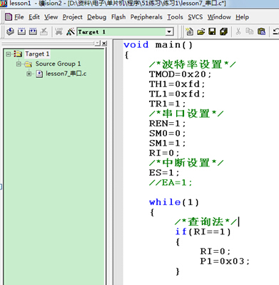The width and height of the screenshot is (279, 285).
Task: Open the Tools menu
Action: click(x=175, y=17)
